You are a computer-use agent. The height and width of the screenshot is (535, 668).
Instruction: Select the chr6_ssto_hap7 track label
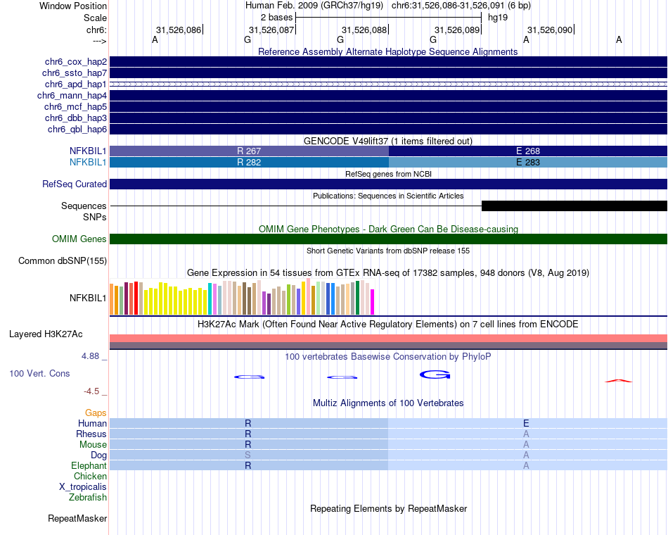(75, 73)
